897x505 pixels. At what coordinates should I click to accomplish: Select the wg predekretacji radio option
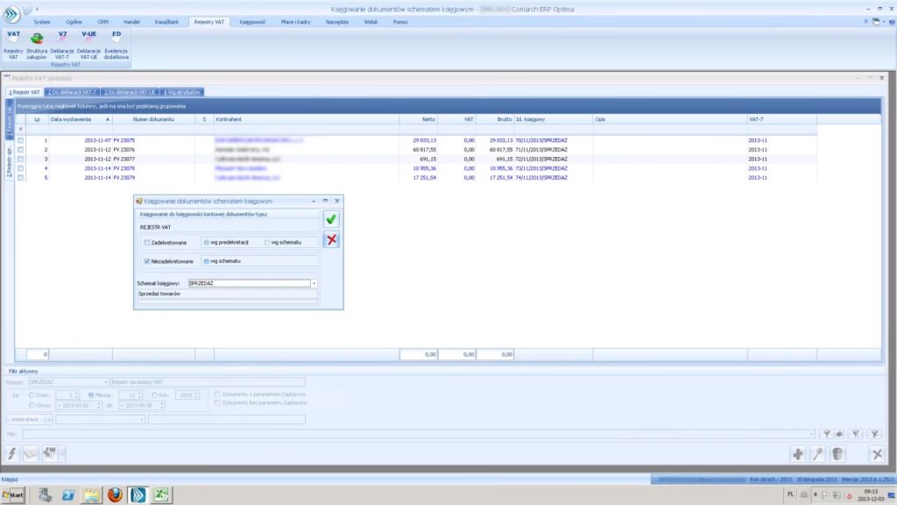click(x=205, y=242)
